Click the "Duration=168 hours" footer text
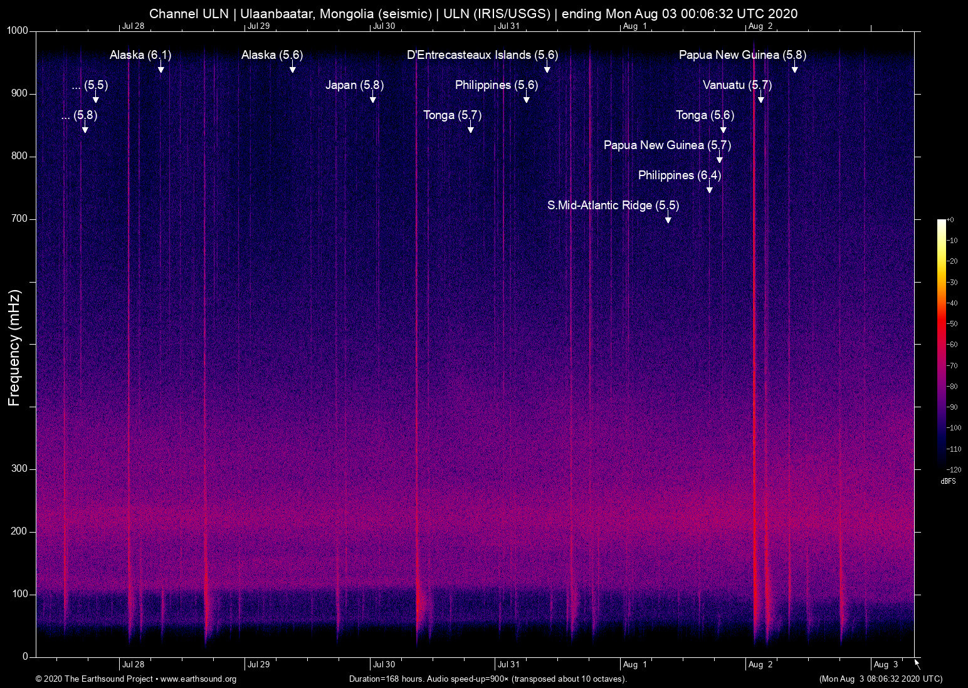Screen dimensions: 968x688 [x=488, y=679]
